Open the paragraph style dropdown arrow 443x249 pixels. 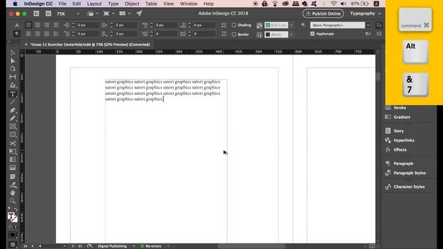368,25
